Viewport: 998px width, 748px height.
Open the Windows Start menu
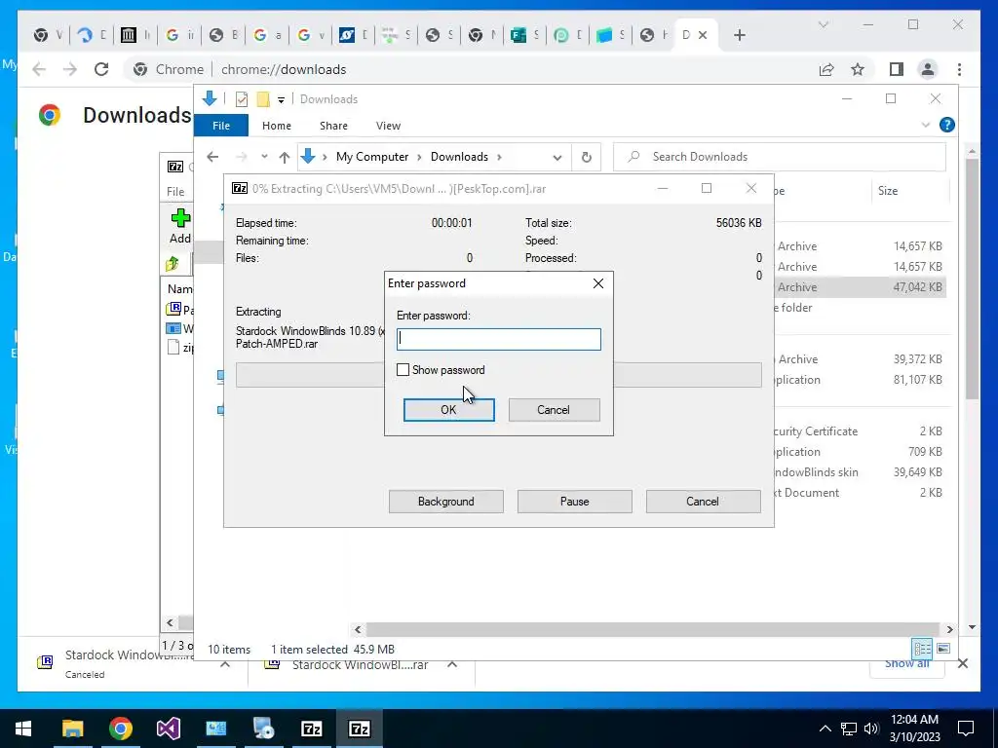click(23, 729)
